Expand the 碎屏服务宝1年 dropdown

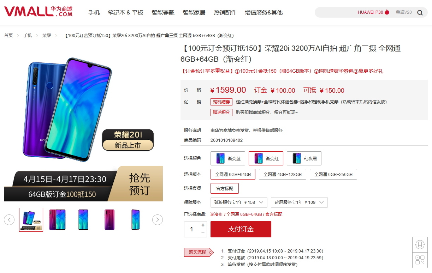[299, 202]
